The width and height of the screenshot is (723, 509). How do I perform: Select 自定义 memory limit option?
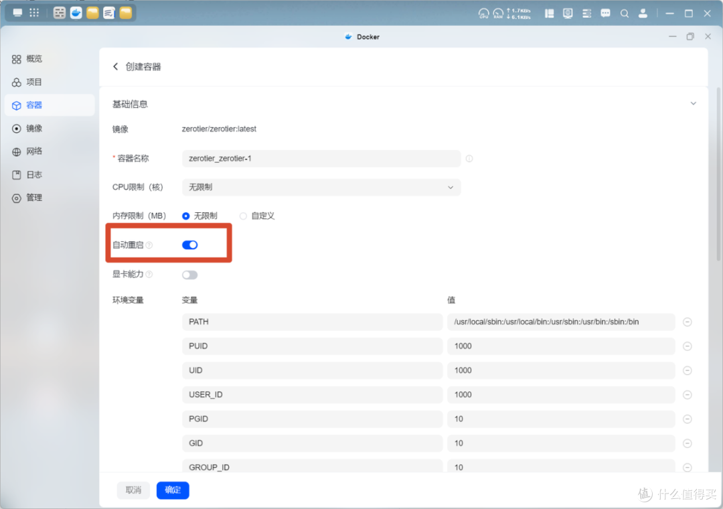[257, 216]
